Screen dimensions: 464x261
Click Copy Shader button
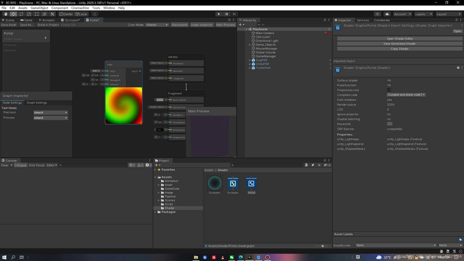click(399, 49)
